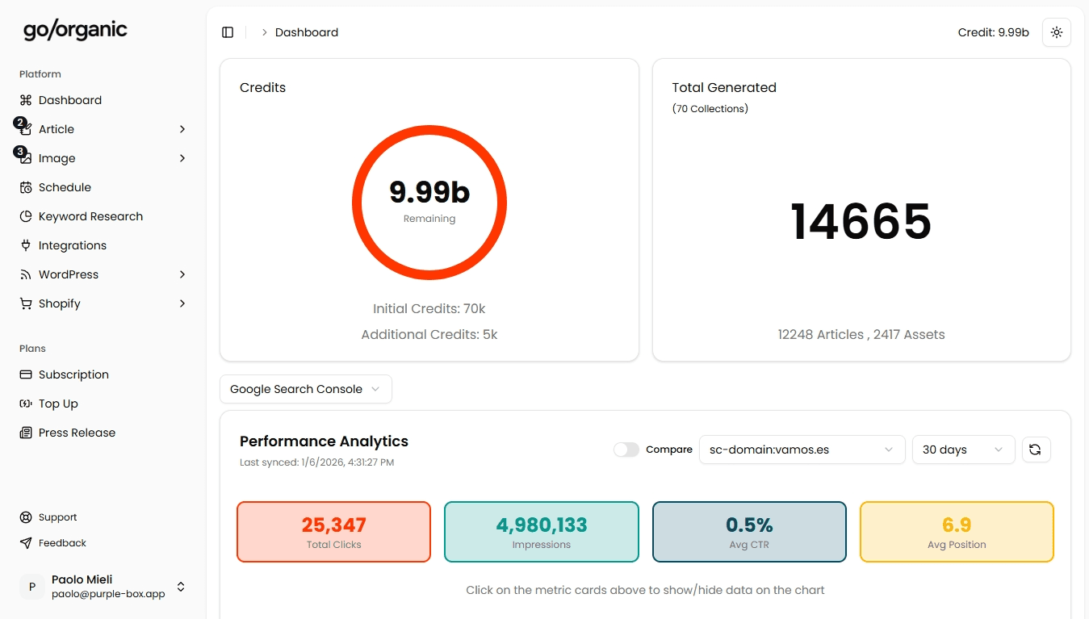This screenshot has height=619, width=1089.
Task: Open the sc-domain:vamos.es site dropdown
Action: (801, 450)
